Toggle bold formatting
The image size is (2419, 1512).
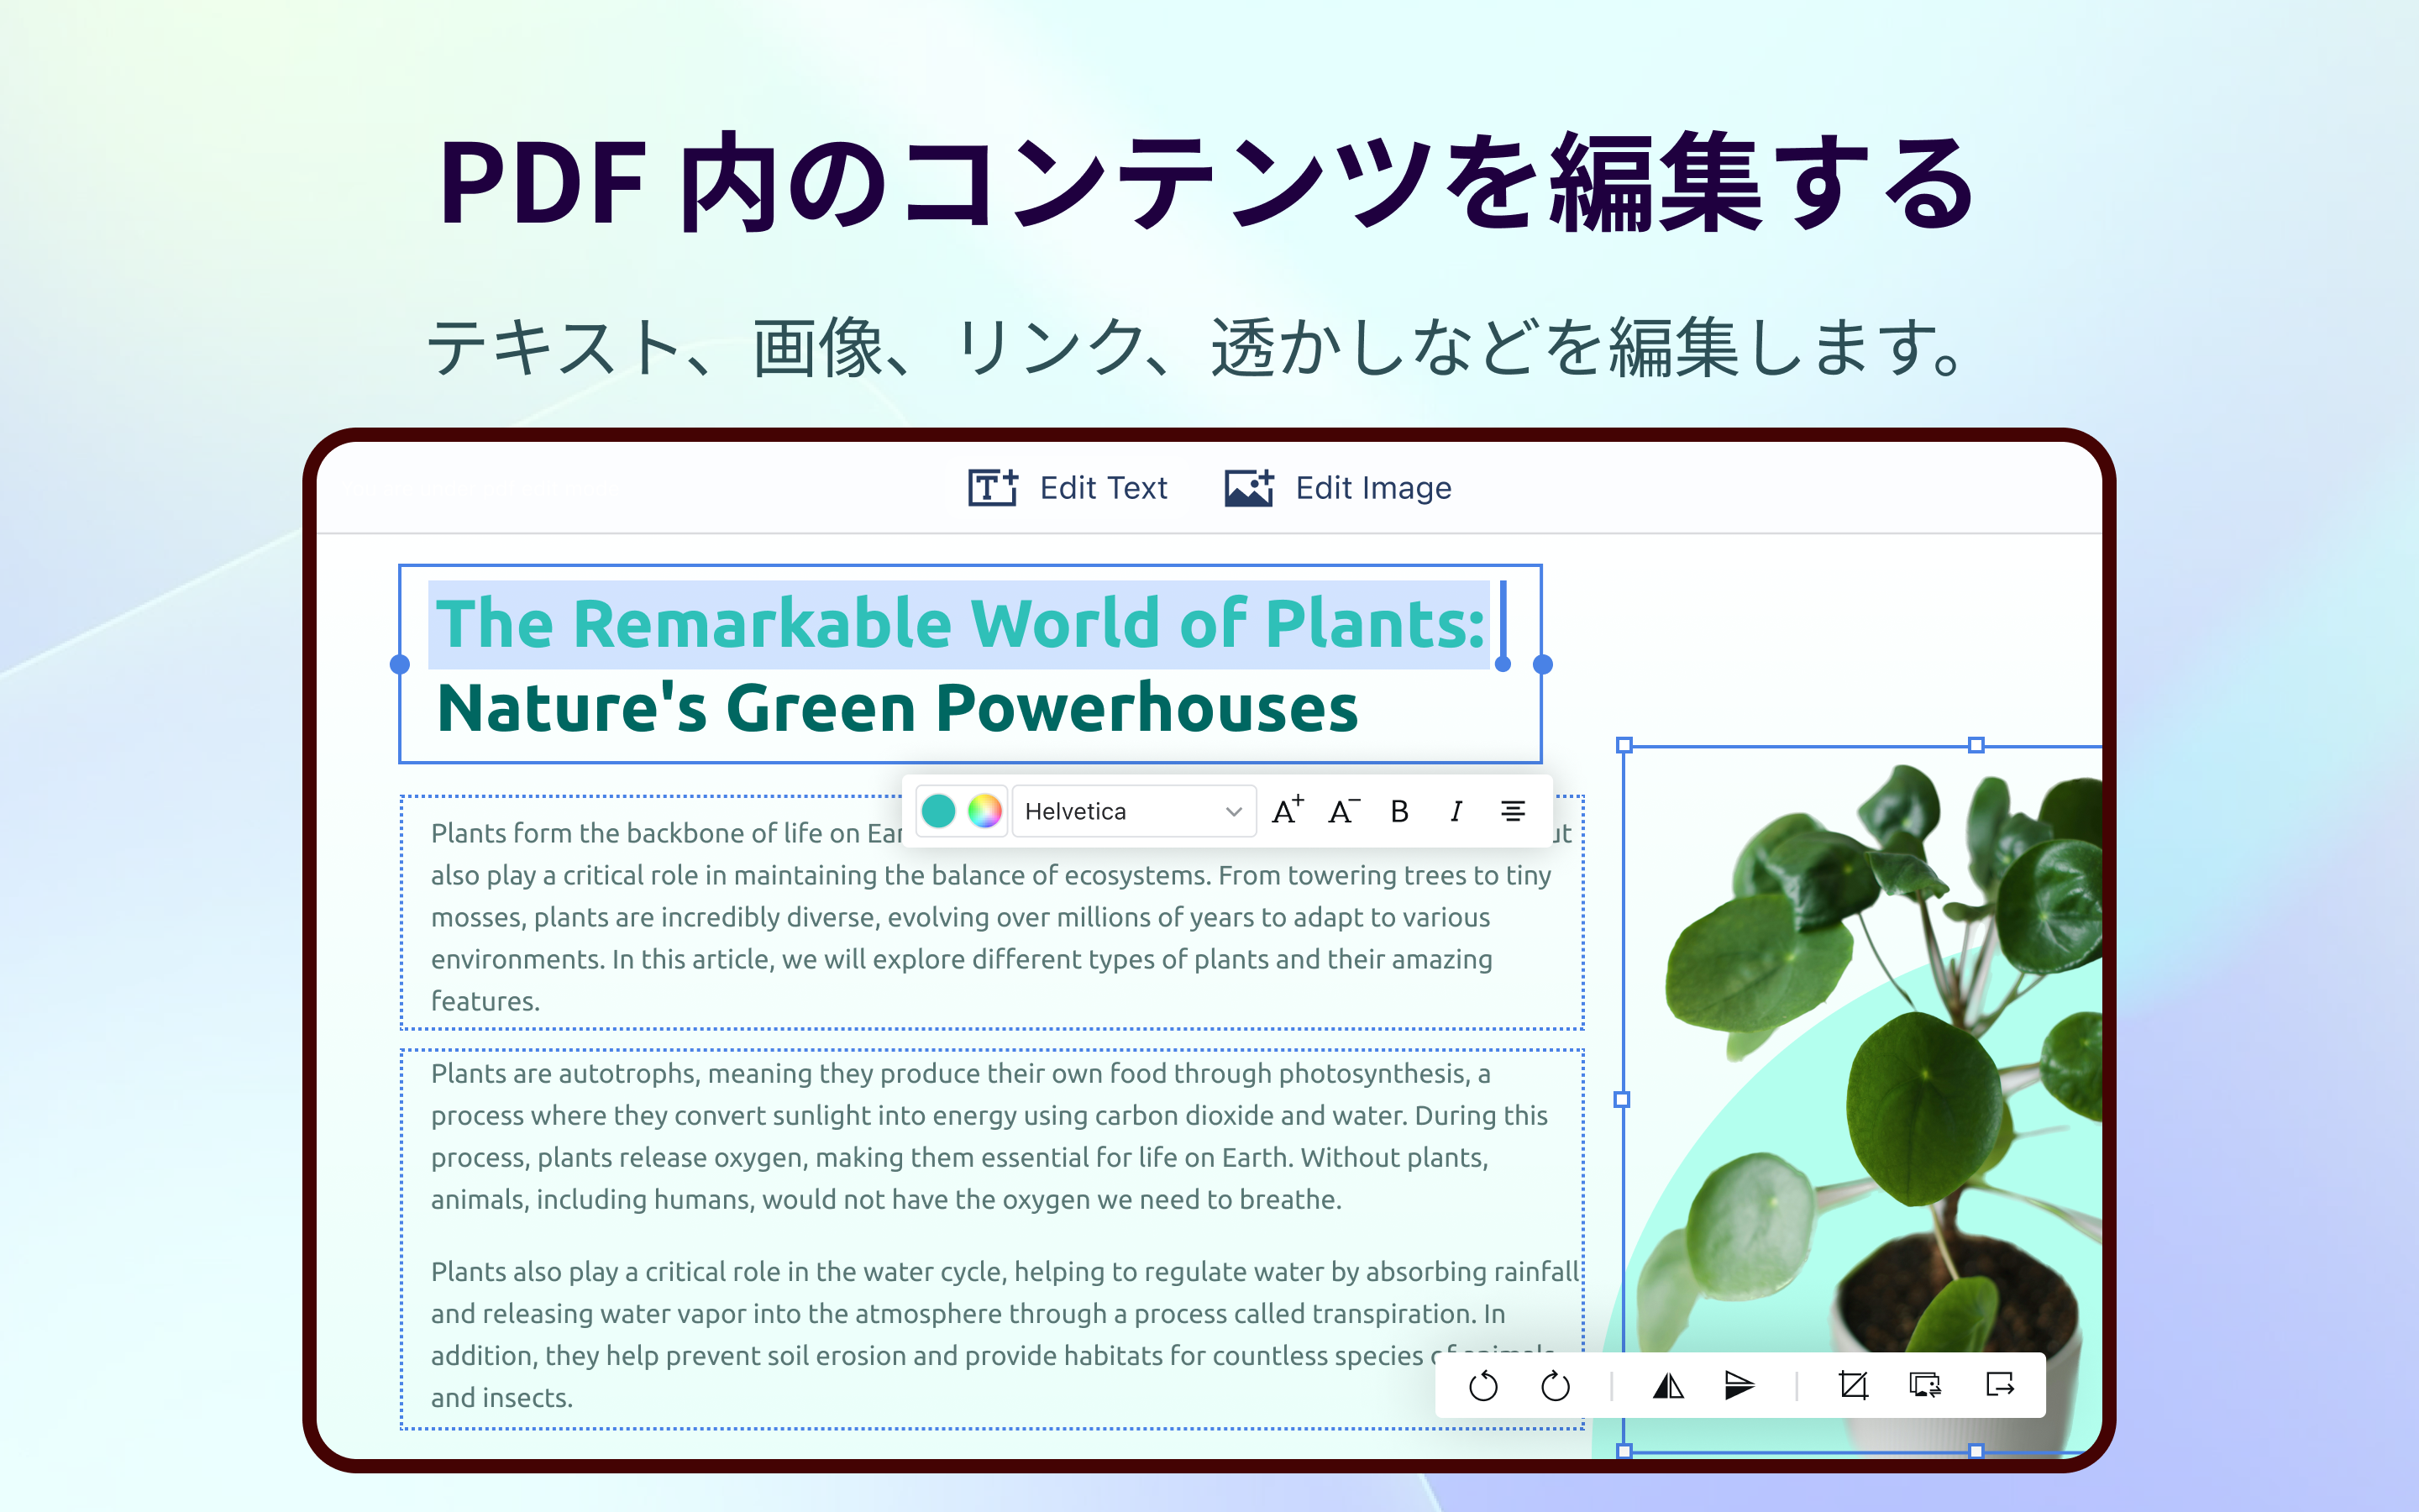click(x=1399, y=811)
